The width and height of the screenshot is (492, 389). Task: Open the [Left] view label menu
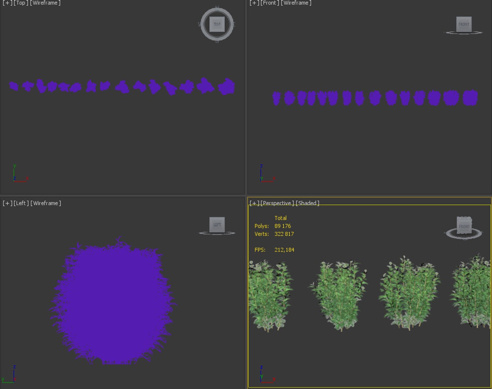click(x=21, y=203)
